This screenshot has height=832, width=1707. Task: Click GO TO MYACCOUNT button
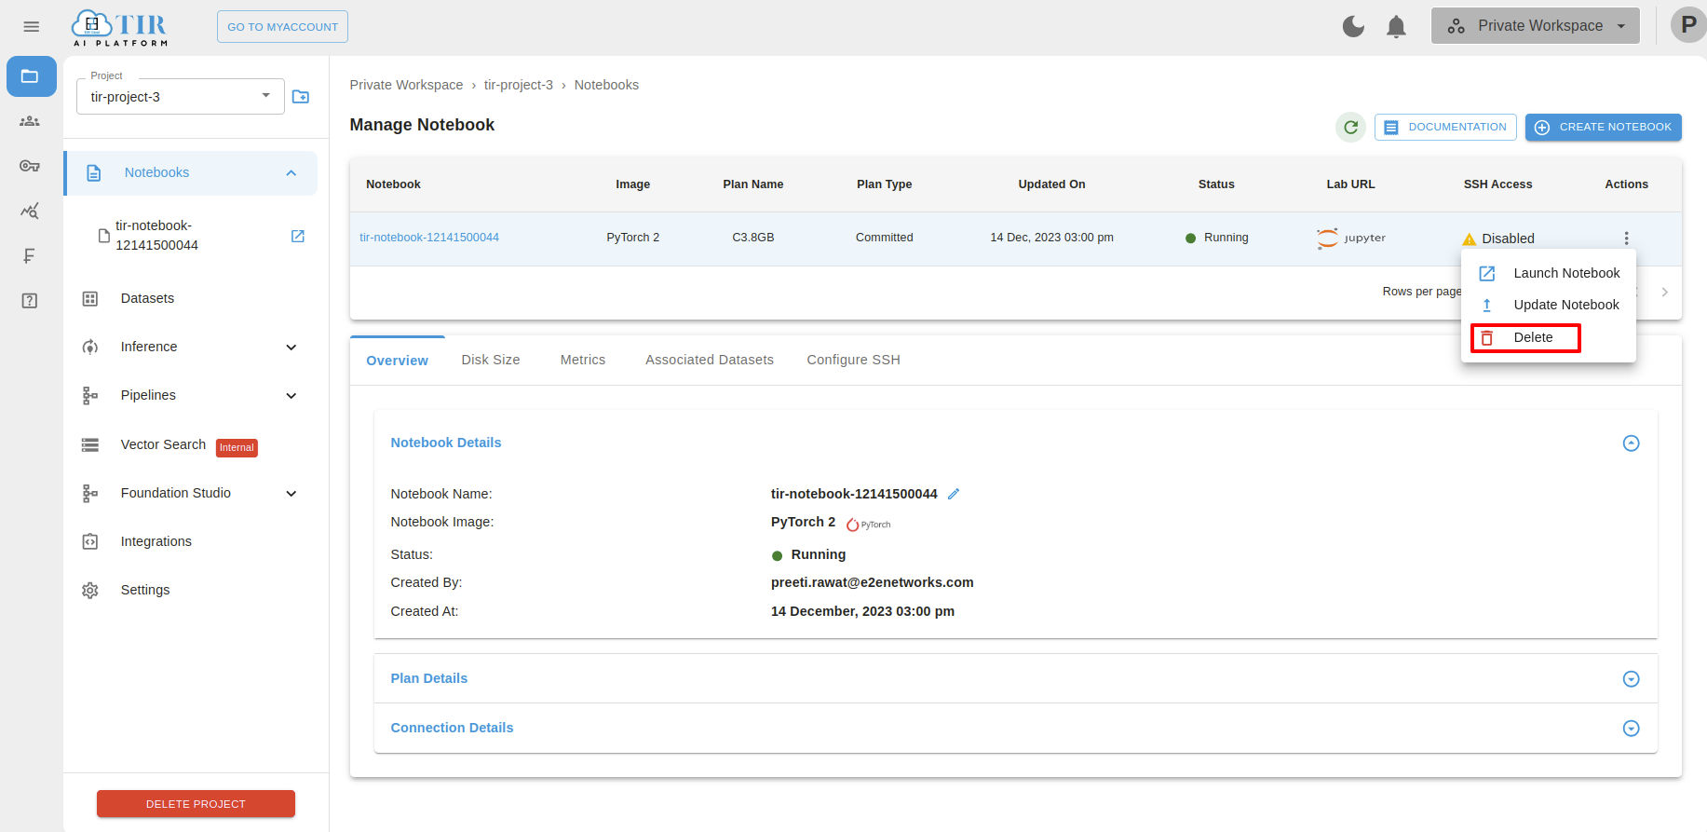click(282, 27)
